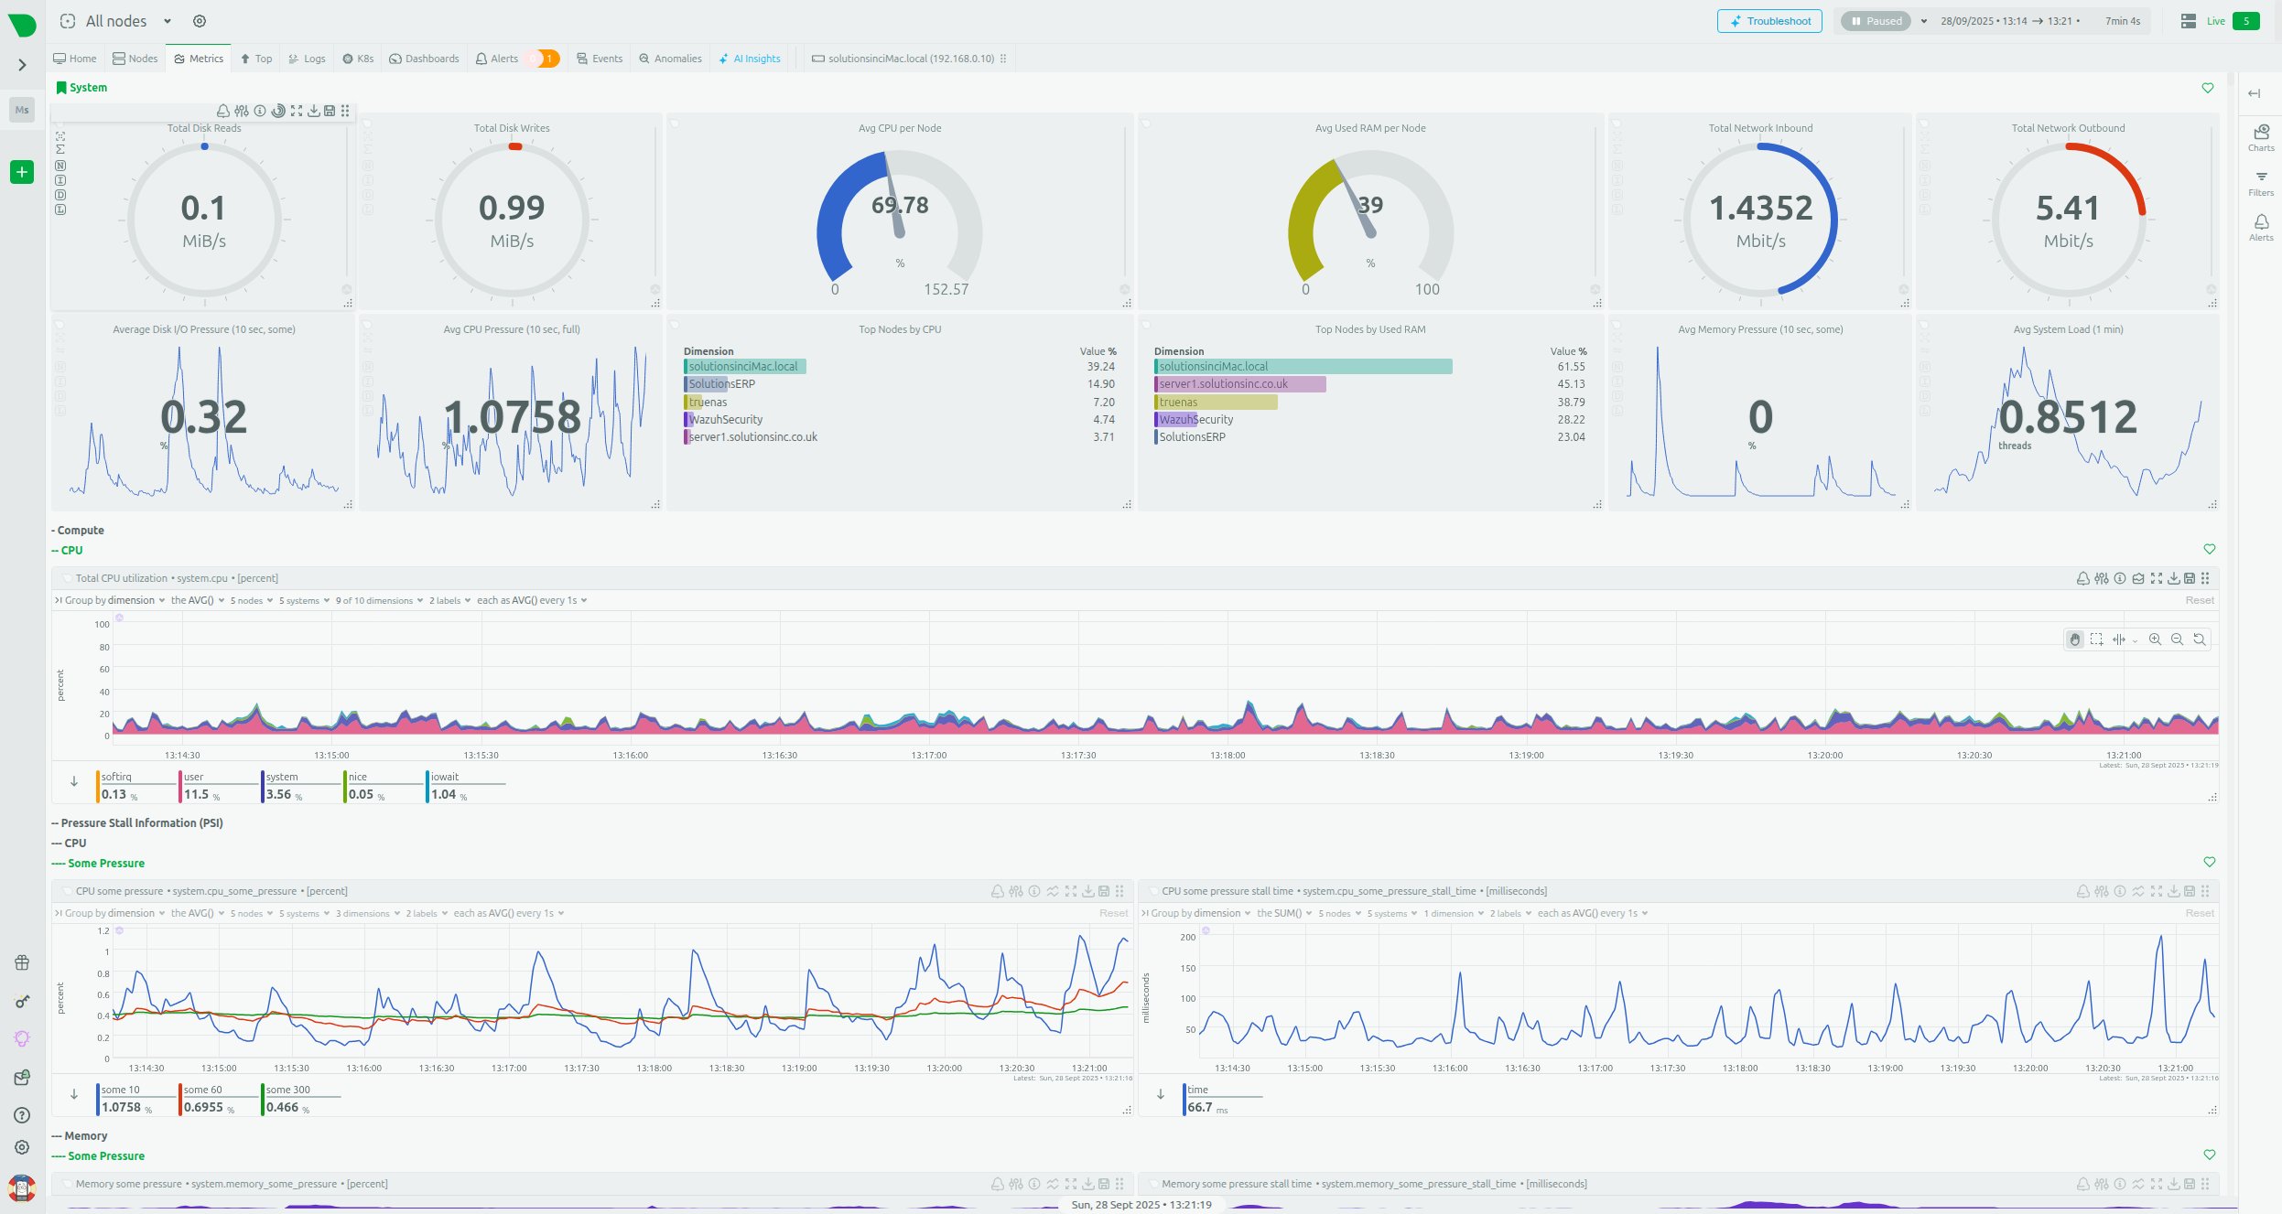Open the 5 nodes filter dropdown on CPU chart
The image size is (2282, 1214).
coord(251,600)
